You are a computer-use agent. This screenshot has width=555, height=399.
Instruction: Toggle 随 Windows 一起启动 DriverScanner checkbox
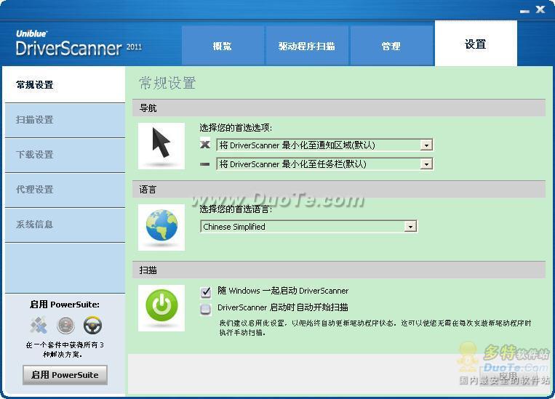tap(206, 291)
